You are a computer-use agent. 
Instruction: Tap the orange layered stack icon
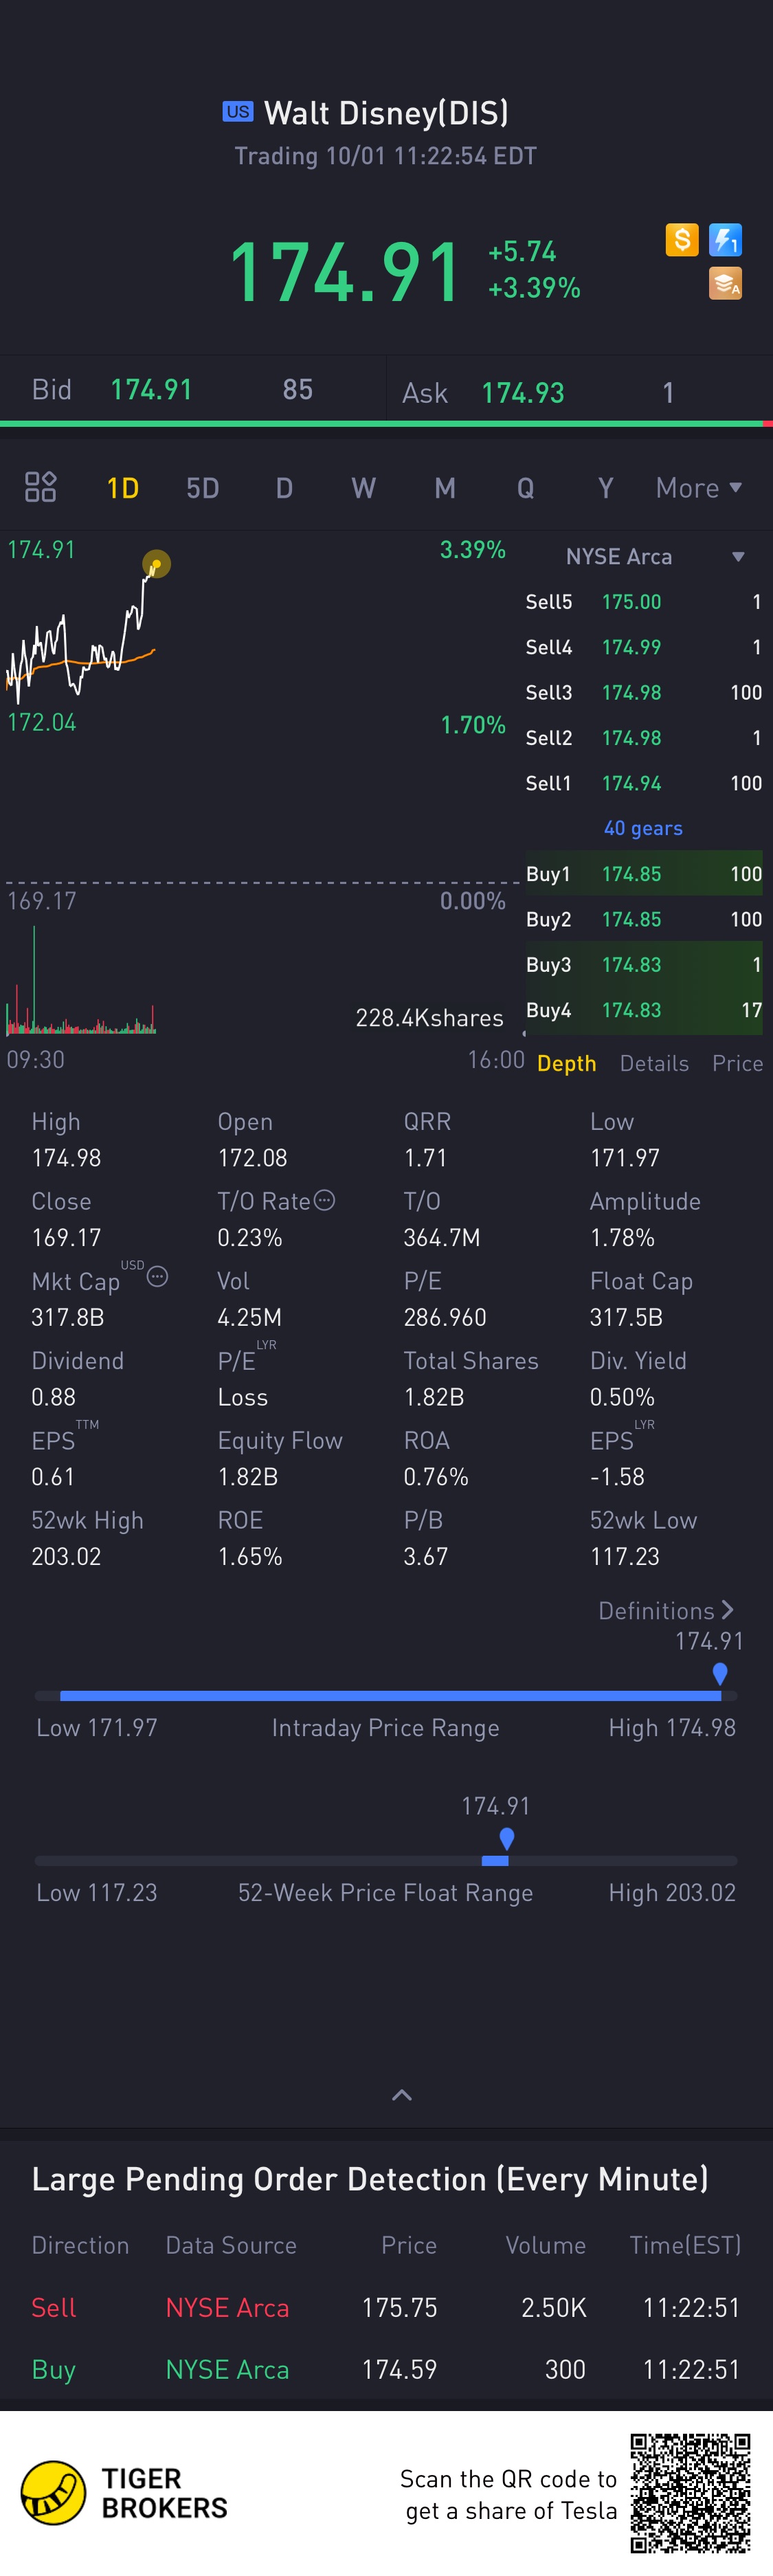(725, 283)
